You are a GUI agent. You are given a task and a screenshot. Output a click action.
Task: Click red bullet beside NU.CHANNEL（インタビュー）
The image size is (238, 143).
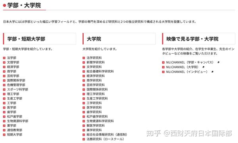pos(163,72)
